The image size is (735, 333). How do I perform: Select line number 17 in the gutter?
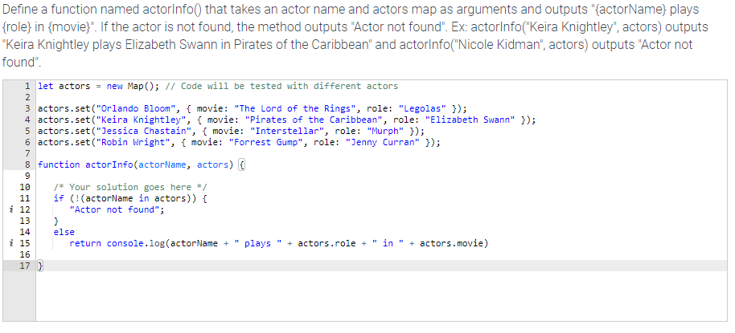pos(24,266)
